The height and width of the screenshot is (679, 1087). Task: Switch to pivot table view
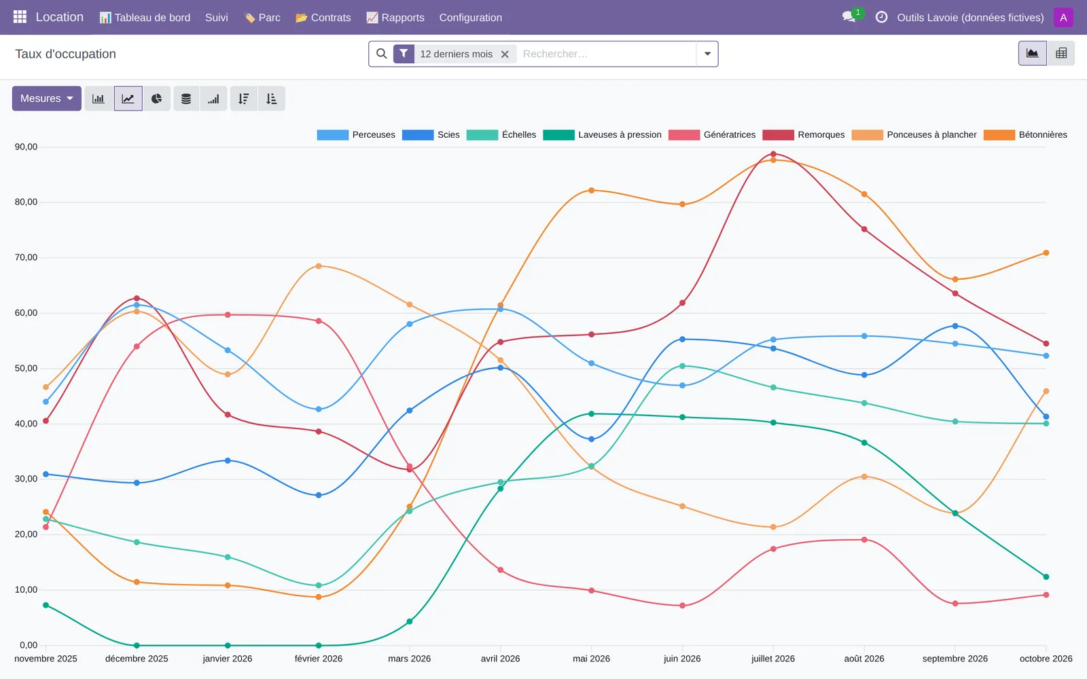pos(1061,53)
